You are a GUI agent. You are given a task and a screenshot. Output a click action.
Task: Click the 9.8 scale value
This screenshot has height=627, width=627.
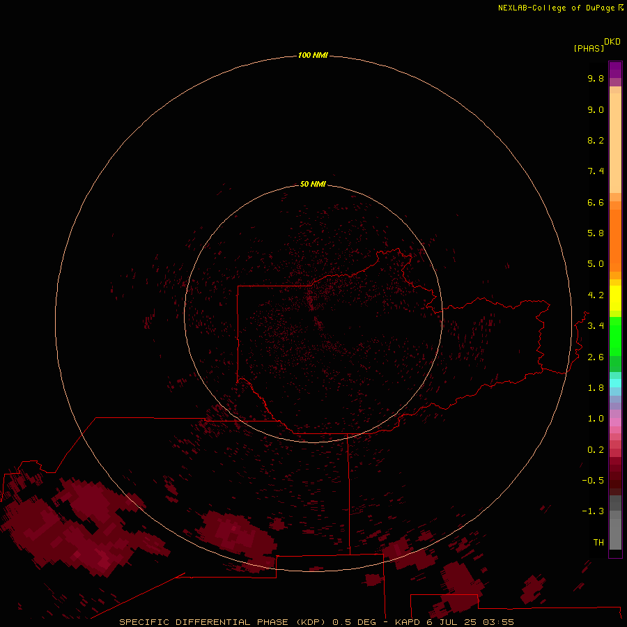point(596,78)
